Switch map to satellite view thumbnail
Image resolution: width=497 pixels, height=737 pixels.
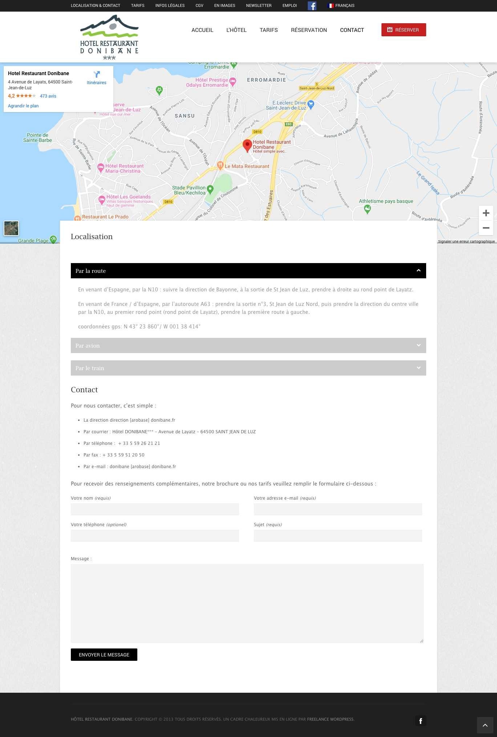11,228
